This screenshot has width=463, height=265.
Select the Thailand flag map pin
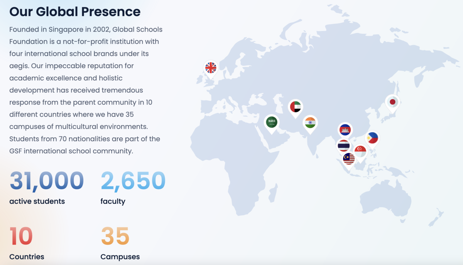(x=343, y=146)
